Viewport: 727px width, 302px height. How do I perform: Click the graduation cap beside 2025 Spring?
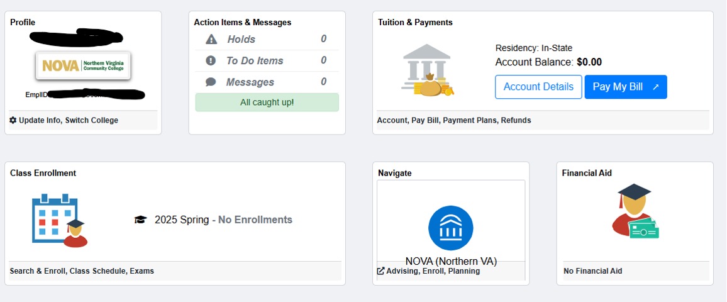(x=140, y=220)
